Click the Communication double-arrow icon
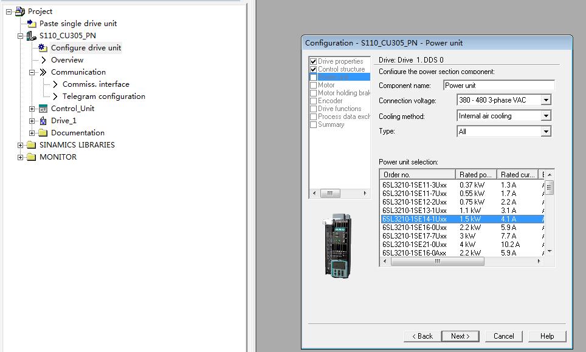The width and height of the screenshot is (586, 352). click(43, 72)
